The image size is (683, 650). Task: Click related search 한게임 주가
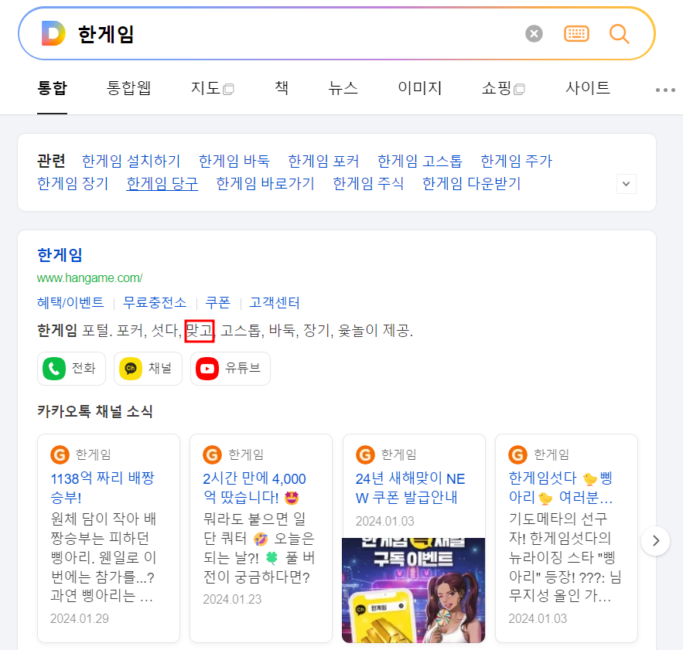click(x=516, y=161)
